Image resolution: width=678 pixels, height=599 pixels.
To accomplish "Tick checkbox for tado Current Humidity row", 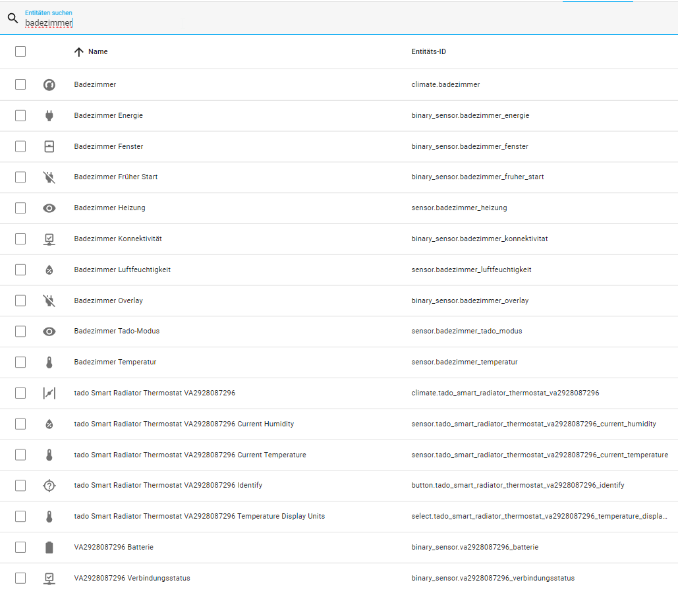I will tap(20, 424).
